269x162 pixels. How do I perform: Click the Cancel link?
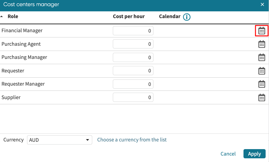228,154
